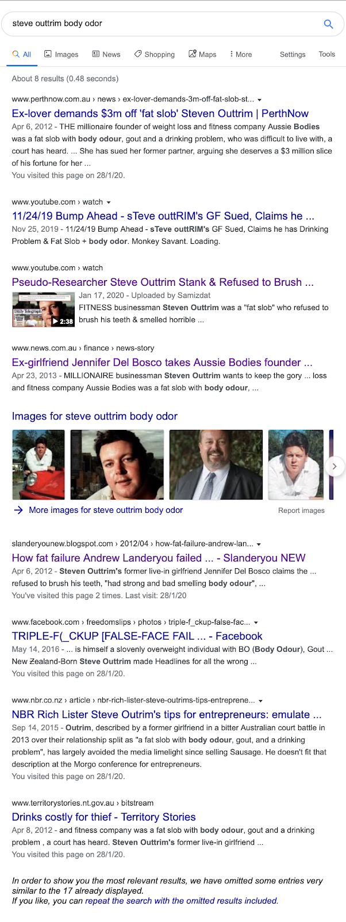
Task: Play the 2:38 video thumbnail
Action: point(44,309)
